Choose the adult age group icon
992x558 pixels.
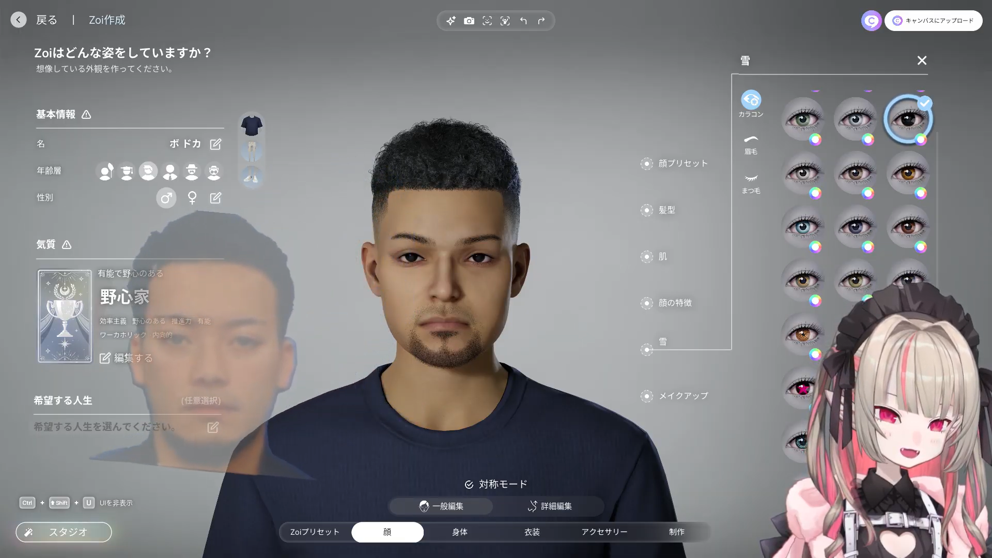(170, 171)
